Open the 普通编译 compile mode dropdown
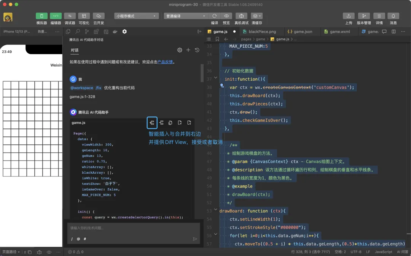The height and width of the screenshot is (256, 411). (186, 16)
